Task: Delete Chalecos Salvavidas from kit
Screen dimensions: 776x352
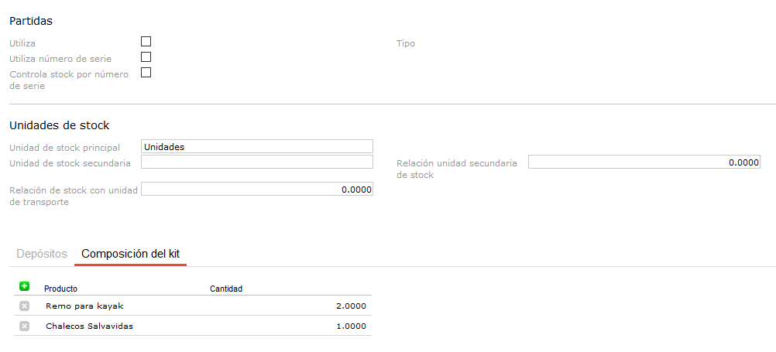Action: pyautogui.click(x=24, y=326)
